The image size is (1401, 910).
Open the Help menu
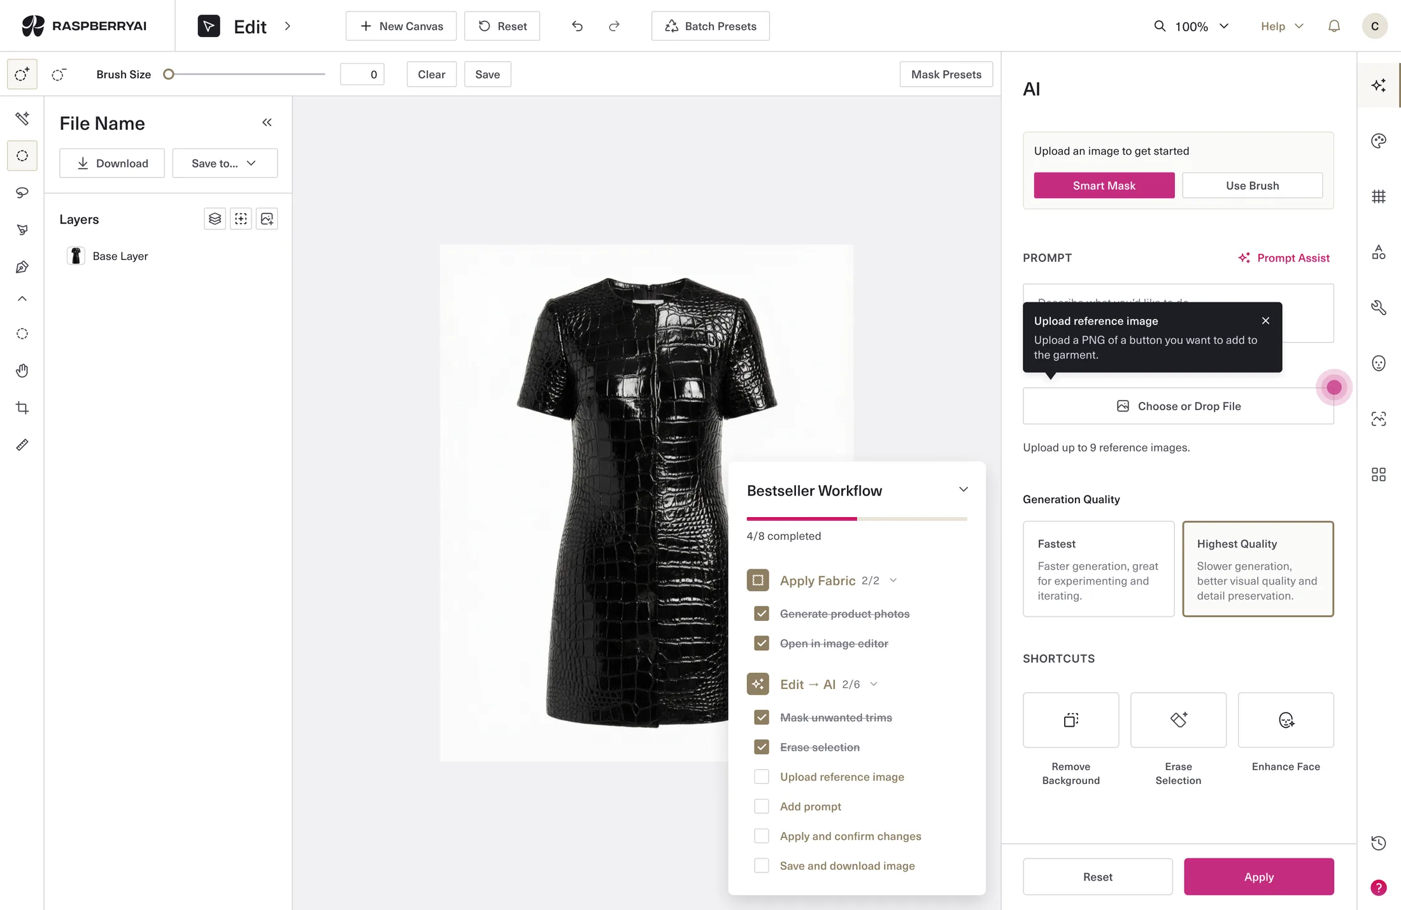click(1282, 26)
